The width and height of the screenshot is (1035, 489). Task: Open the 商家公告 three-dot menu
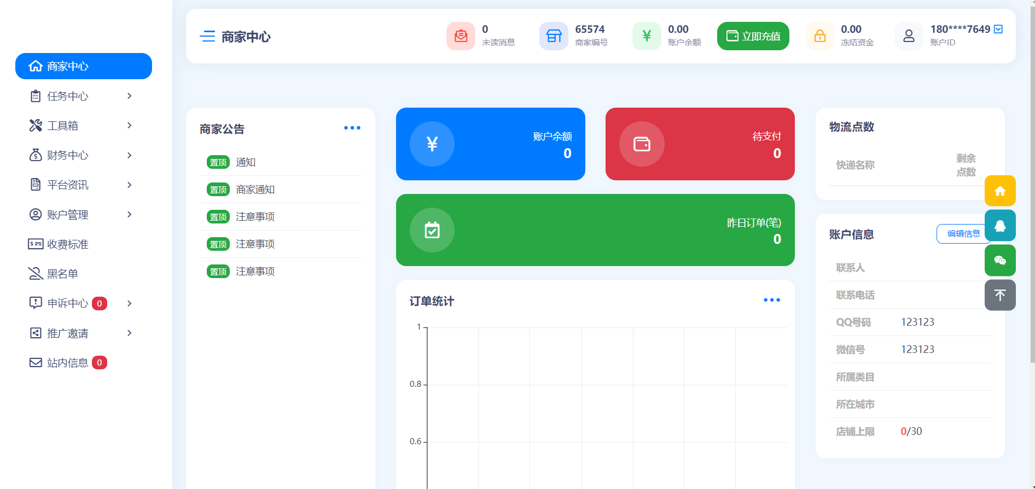352,128
